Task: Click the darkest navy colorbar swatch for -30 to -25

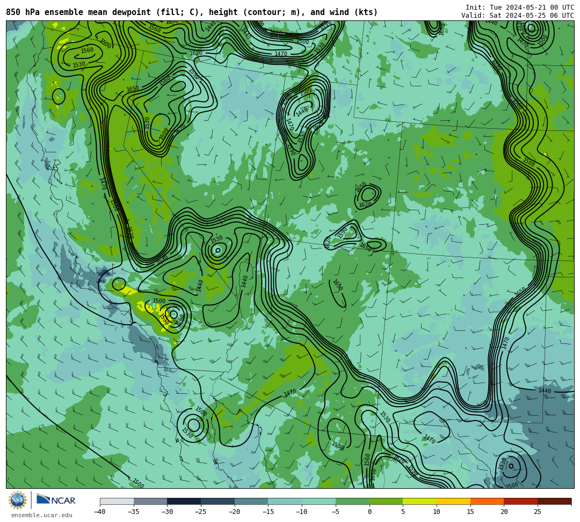Action: (x=184, y=501)
